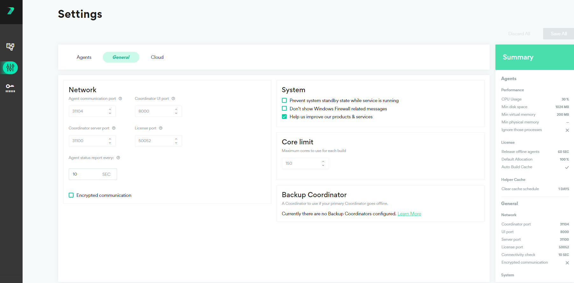This screenshot has width=574, height=283.
Task: Click help icon beside Agent status report
Action: pyautogui.click(x=118, y=158)
